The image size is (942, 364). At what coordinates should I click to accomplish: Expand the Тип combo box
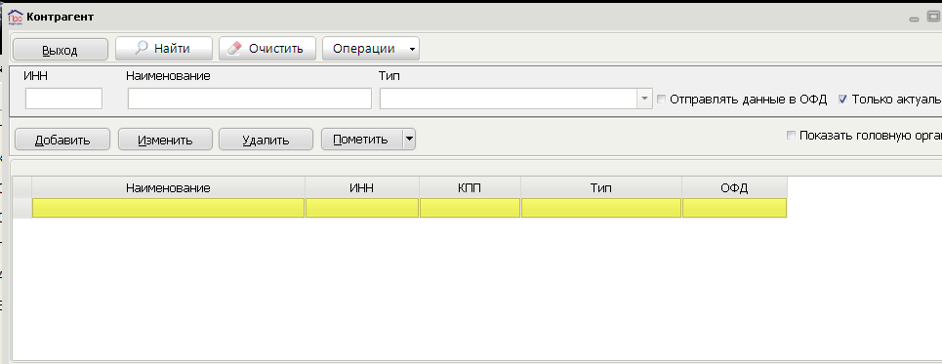(644, 99)
